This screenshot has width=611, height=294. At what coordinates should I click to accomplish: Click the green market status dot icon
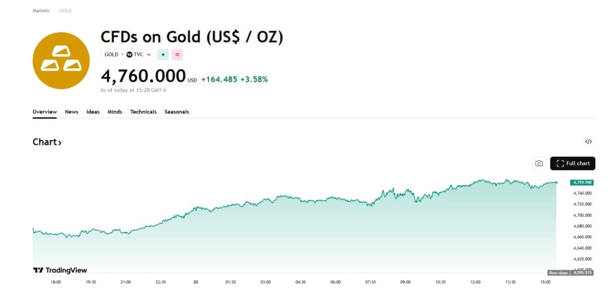pyautogui.click(x=163, y=54)
